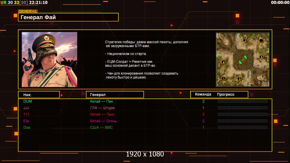This screenshot has width=290, height=163.
Task: Click the blank black position marker on minimap
Action: tap(261, 40)
